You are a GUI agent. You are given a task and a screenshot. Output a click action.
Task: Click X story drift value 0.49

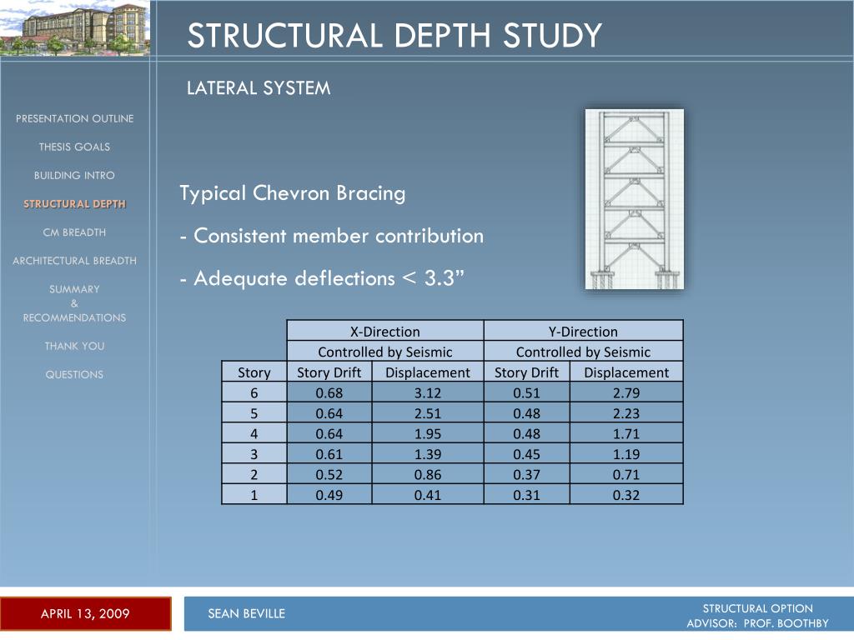pos(329,495)
